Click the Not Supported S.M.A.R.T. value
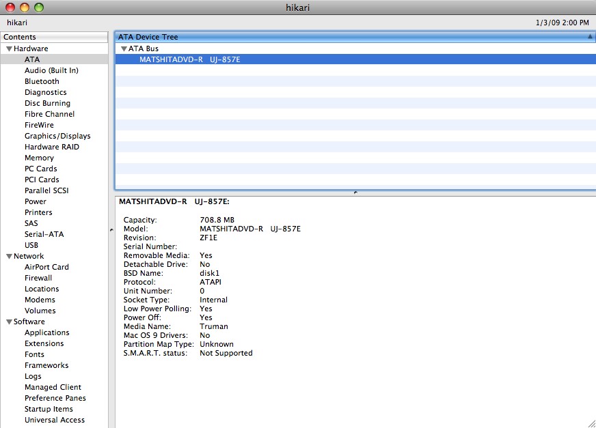 point(226,353)
